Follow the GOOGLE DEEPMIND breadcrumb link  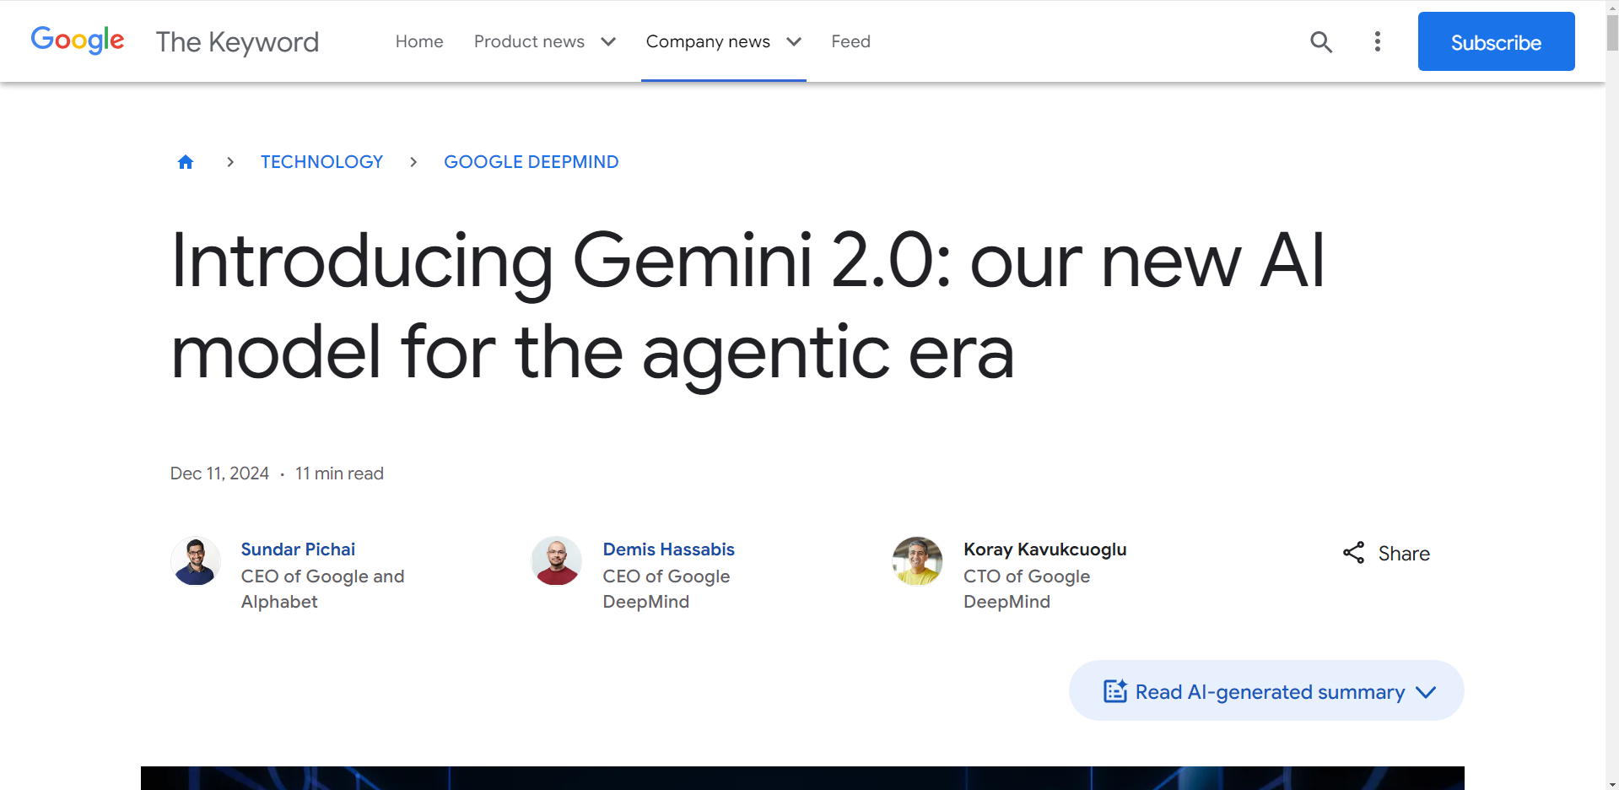(532, 162)
